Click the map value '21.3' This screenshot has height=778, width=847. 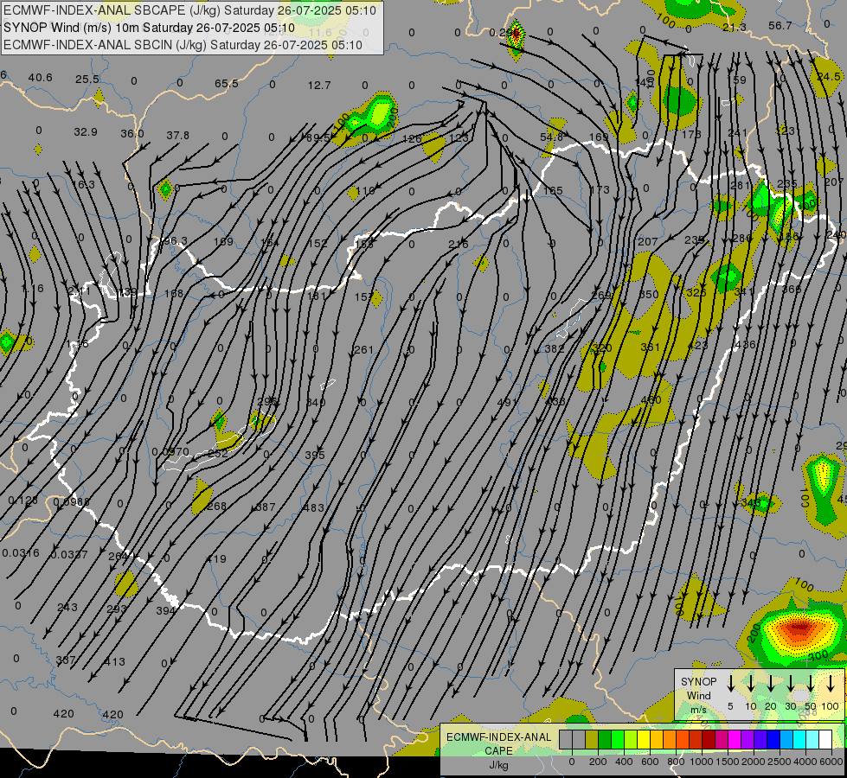(x=735, y=28)
